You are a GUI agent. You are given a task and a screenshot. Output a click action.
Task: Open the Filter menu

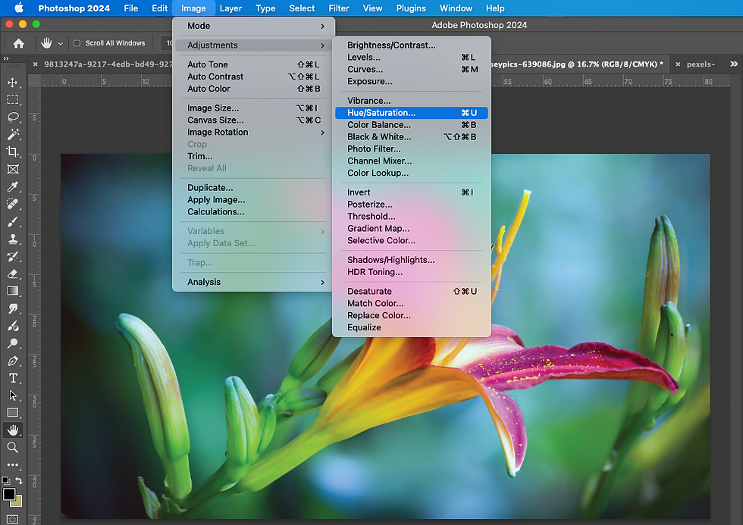(339, 8)
